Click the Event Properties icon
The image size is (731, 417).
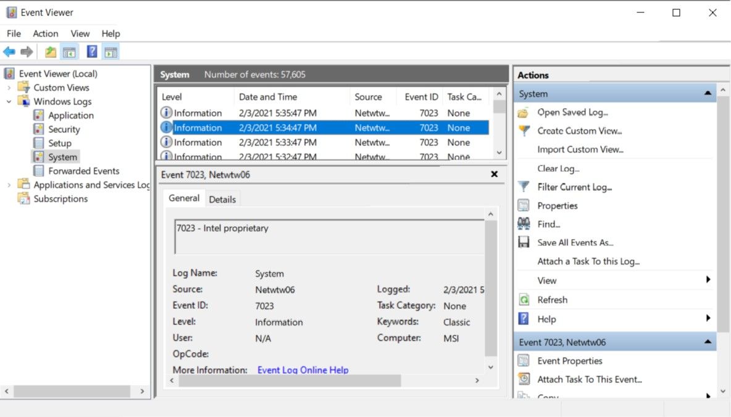click(x=524, y=361)
